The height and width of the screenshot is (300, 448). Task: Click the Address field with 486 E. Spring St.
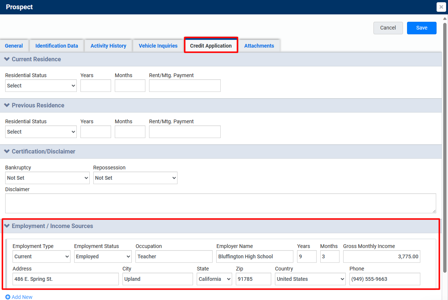point(66,279)
